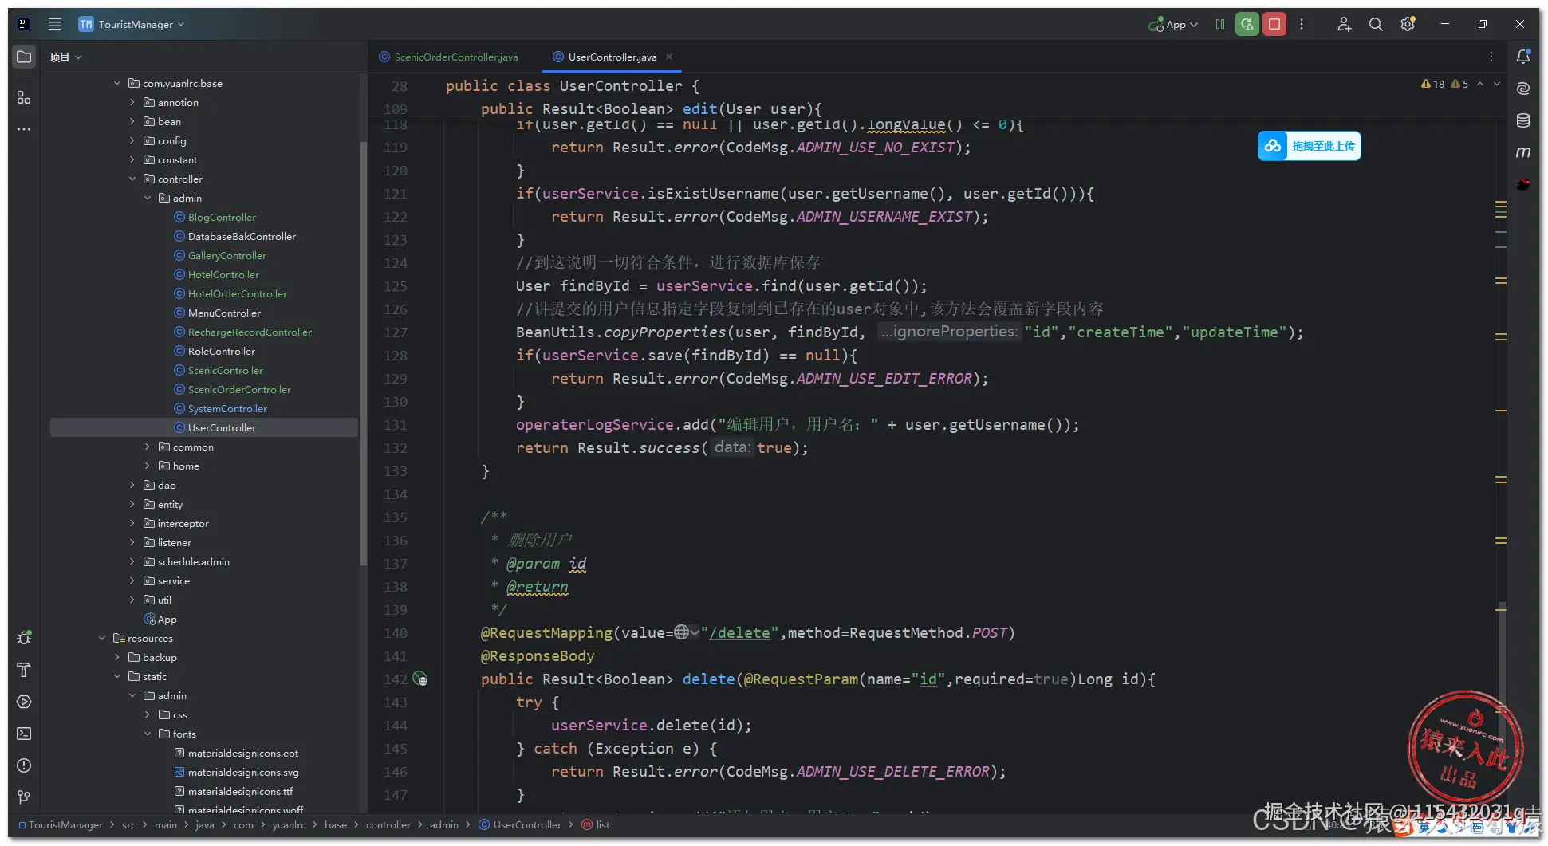Select RoleController in the tree
Viewport: 1548px width, 846px height.
click(221, 351)
